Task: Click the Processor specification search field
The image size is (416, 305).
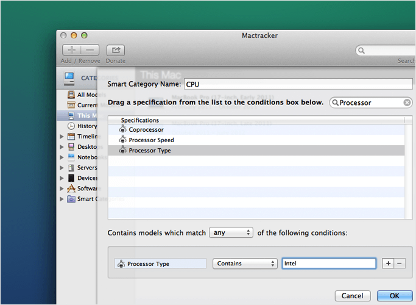Action: [x=371, y=102]
